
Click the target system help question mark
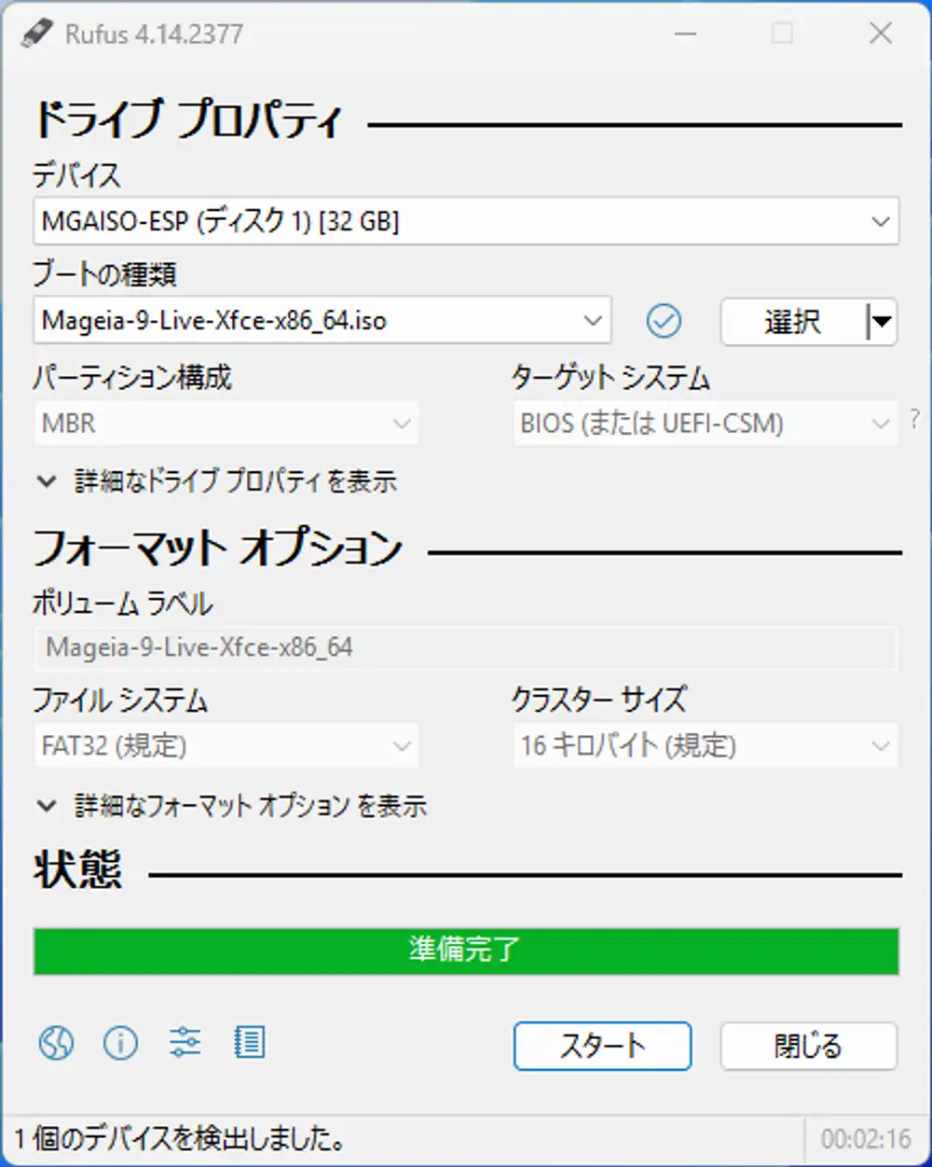(914, 421)
